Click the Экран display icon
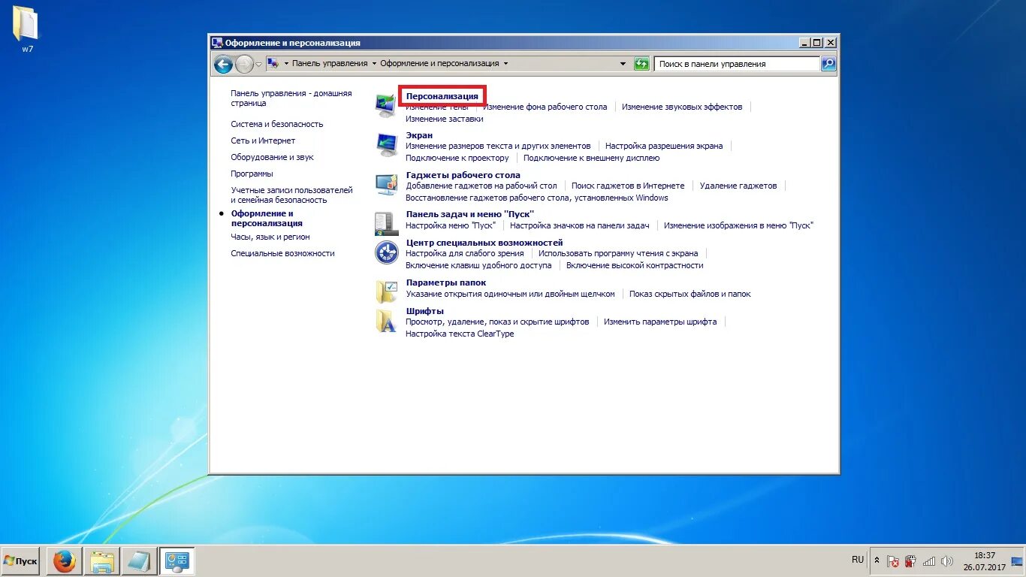 click(x=386, y=145)
